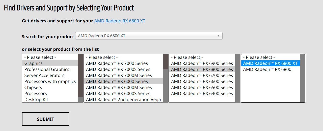Select AMD Radeon 2nd generation Vega
This screenshot has height=131, width=323.
123,100
